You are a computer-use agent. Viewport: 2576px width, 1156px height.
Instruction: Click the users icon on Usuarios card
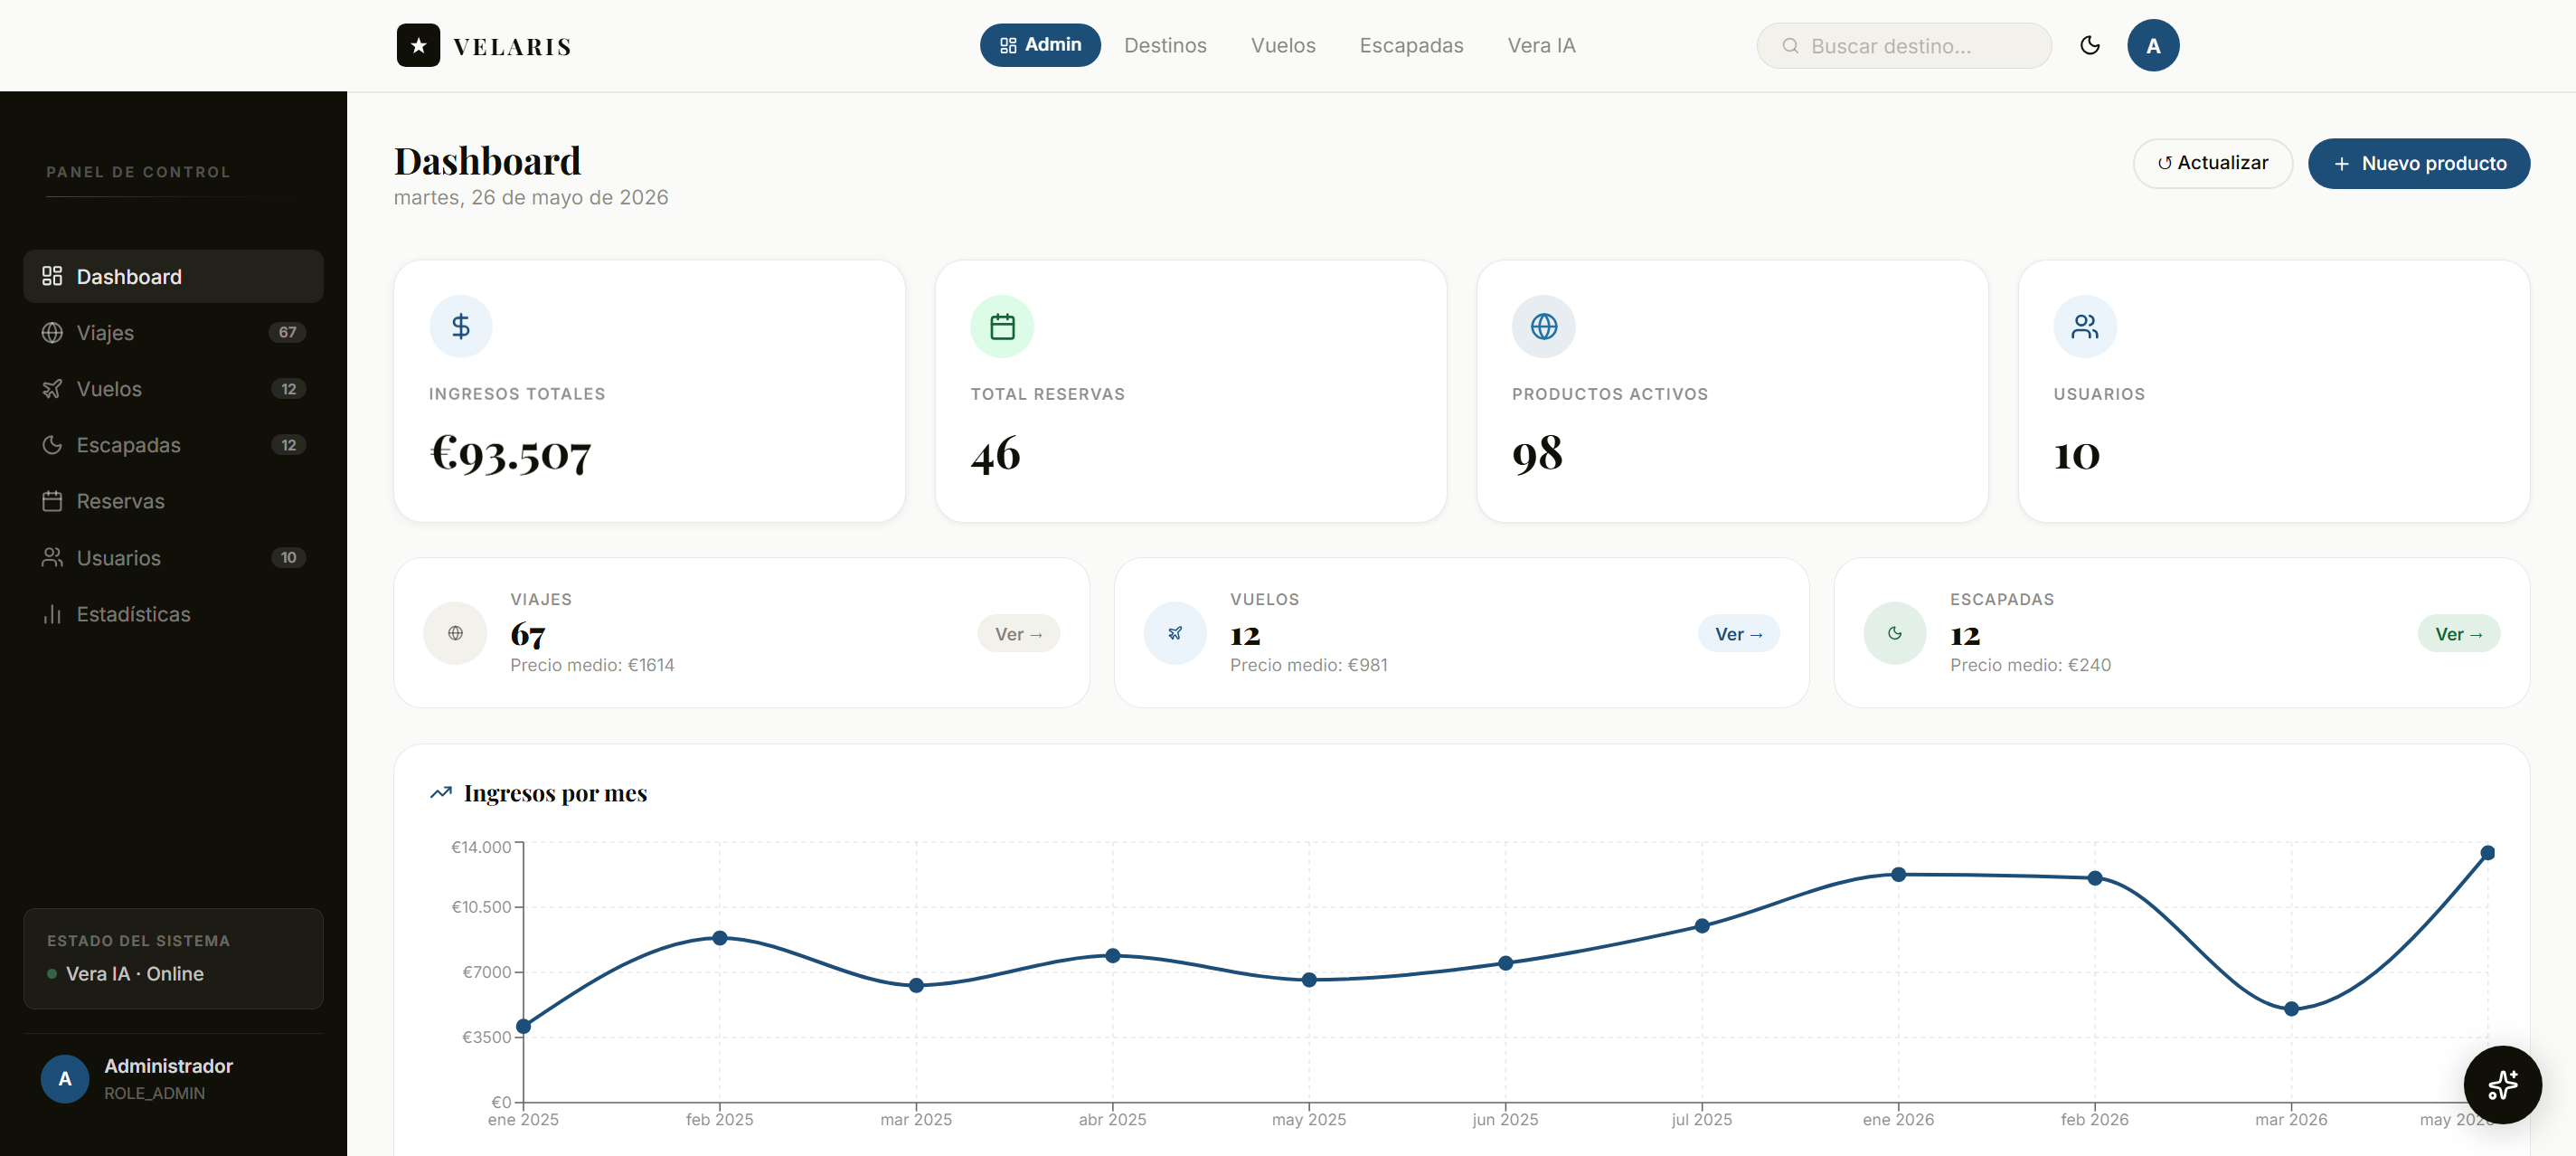[x=2085, y=326]
